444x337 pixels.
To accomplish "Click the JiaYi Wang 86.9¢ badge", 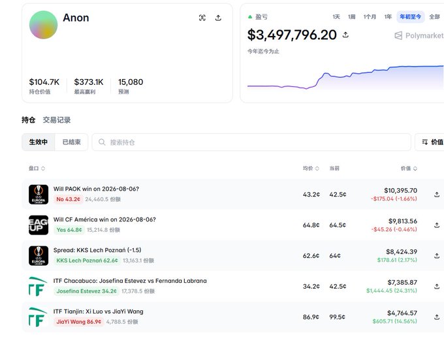I will (79, 321).
